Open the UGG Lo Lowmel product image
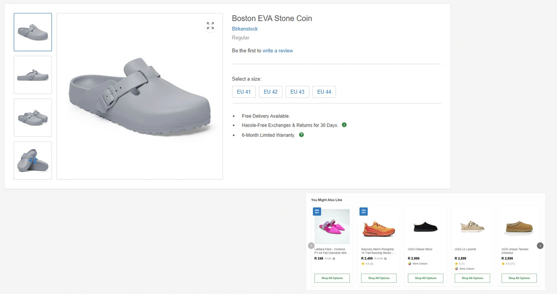The image size is (557, 294). tap(472, 226)
